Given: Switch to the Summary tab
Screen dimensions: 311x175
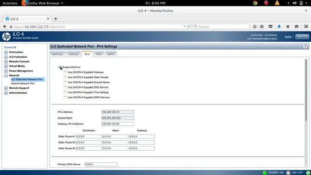Looking at the screenshot, I should 57,54.
